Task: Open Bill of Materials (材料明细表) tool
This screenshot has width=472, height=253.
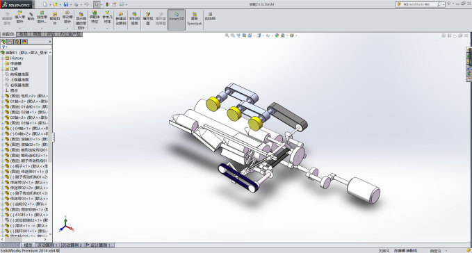Action: point(134,19)
